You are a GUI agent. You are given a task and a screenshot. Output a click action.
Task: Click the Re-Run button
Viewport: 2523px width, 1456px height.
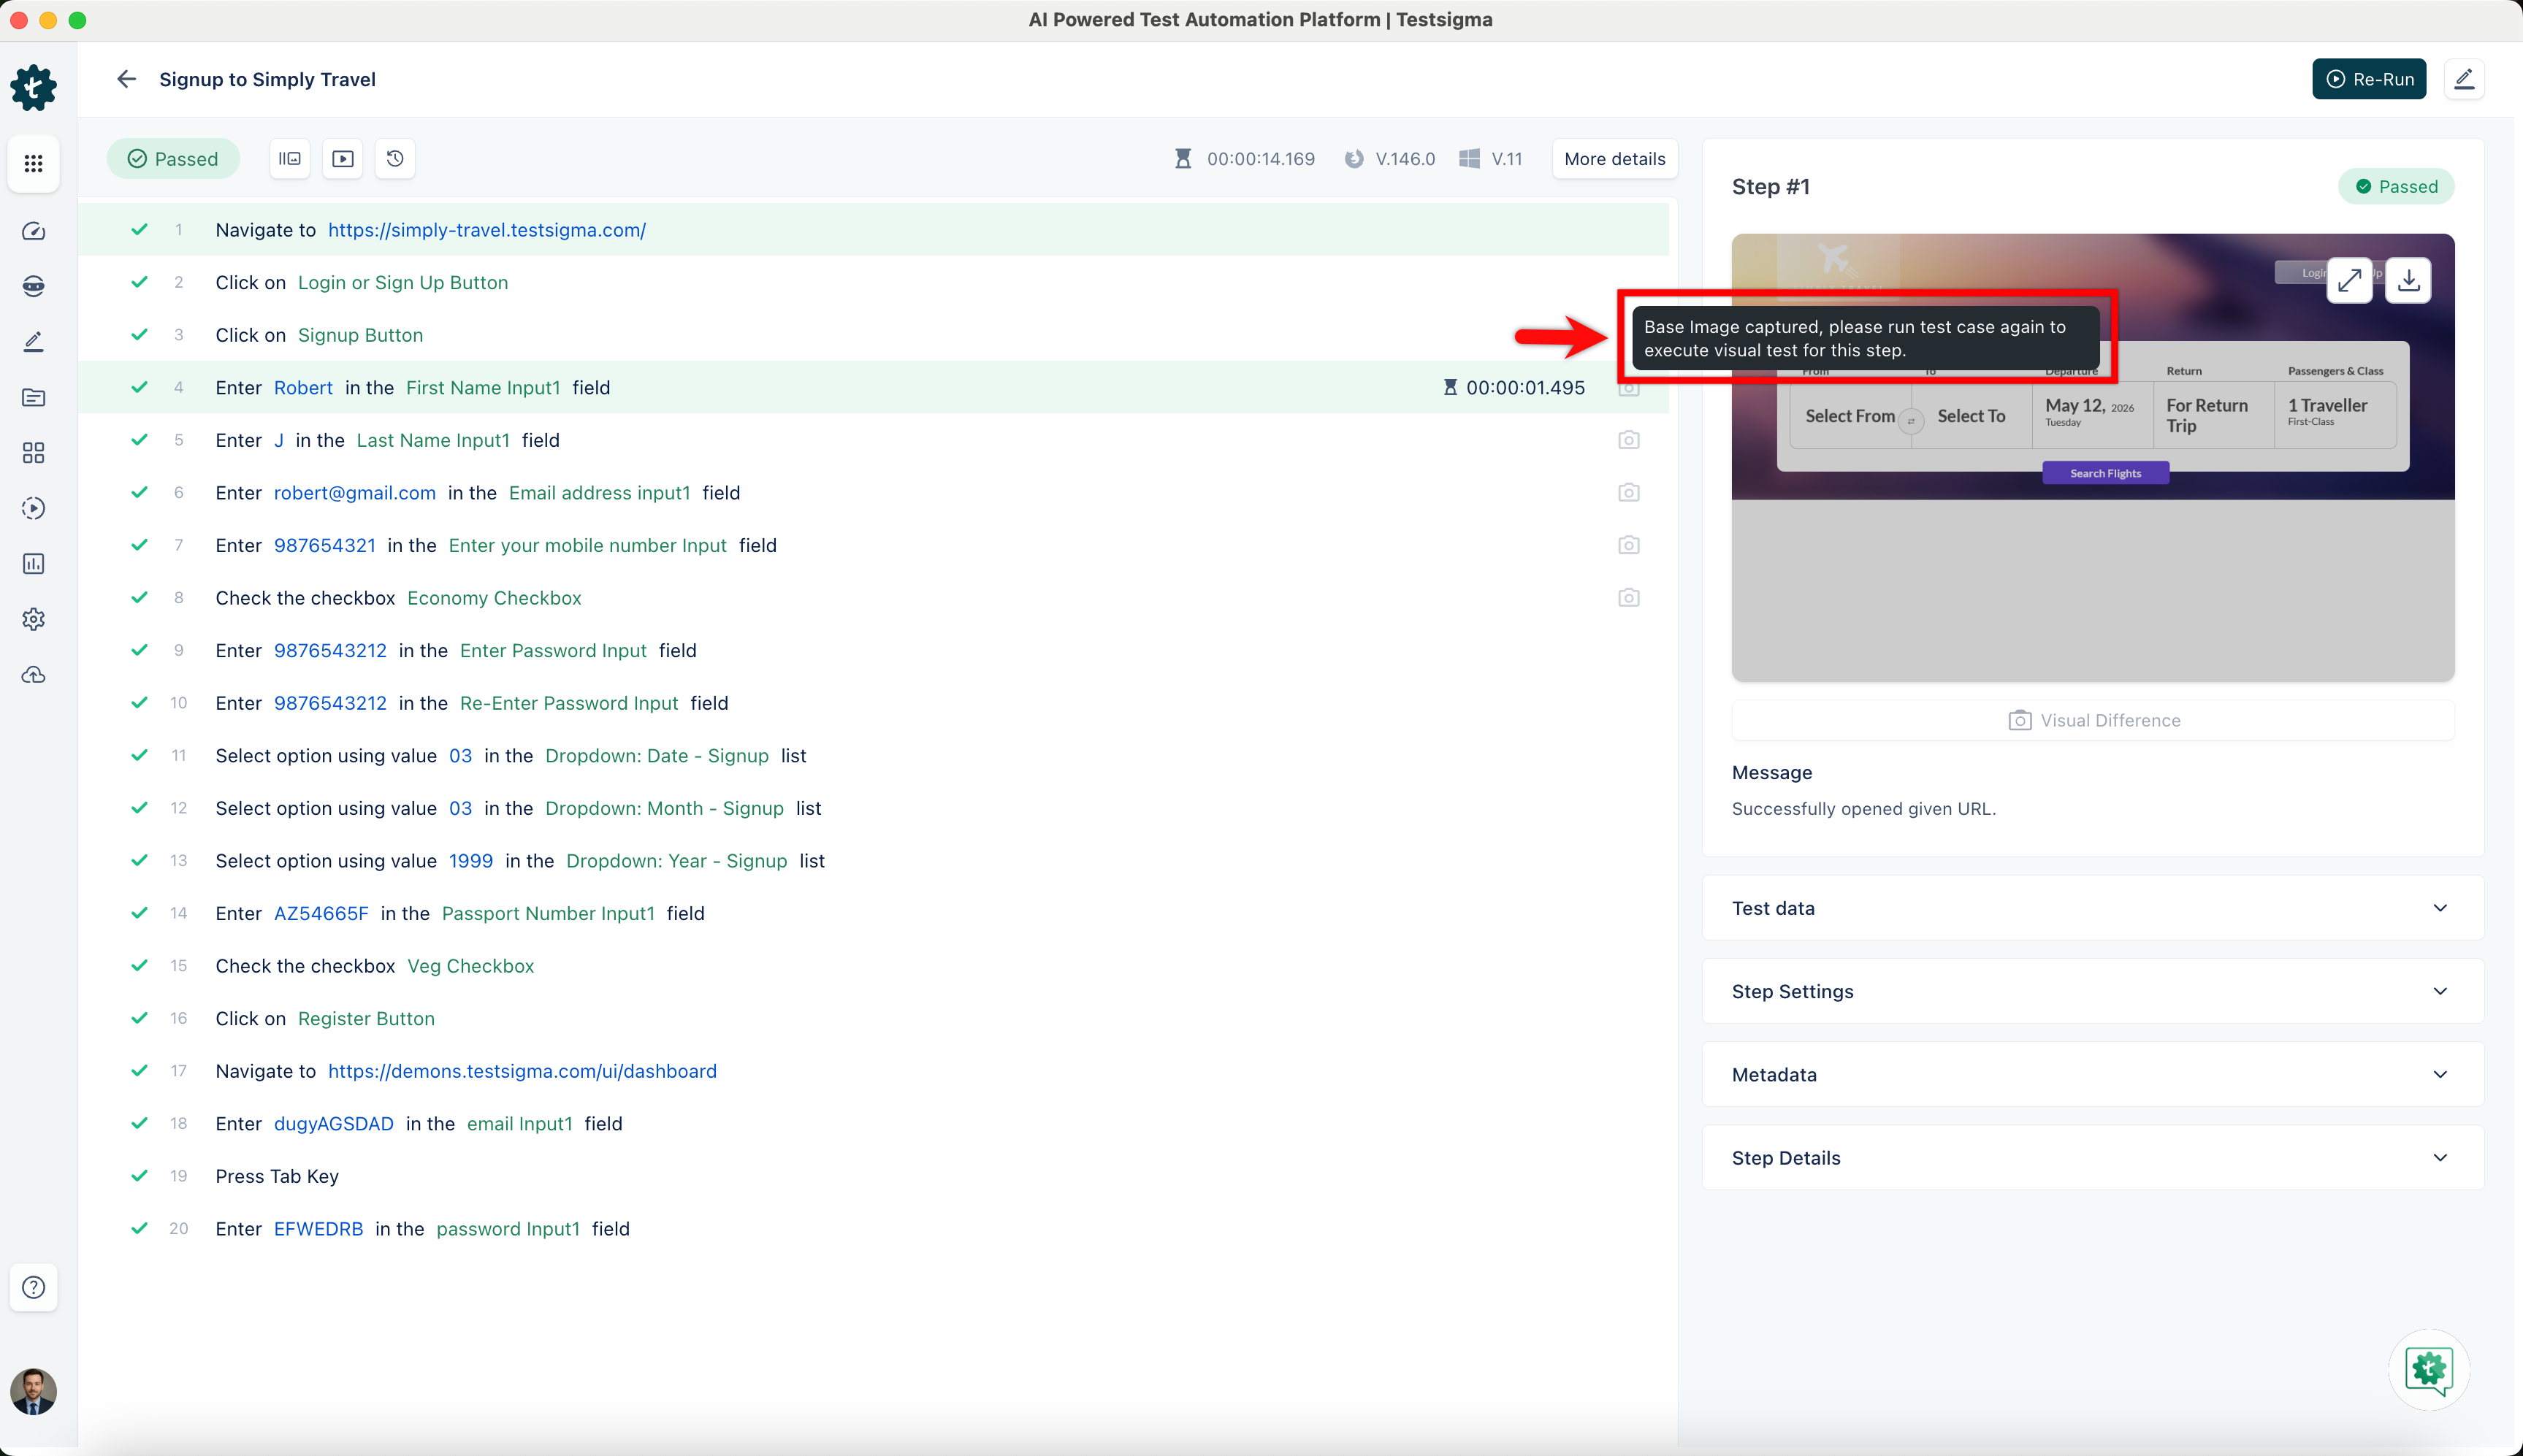(x=2369, y=79)
